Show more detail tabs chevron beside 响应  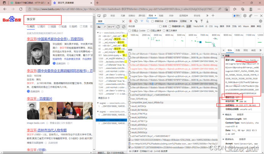260,50
